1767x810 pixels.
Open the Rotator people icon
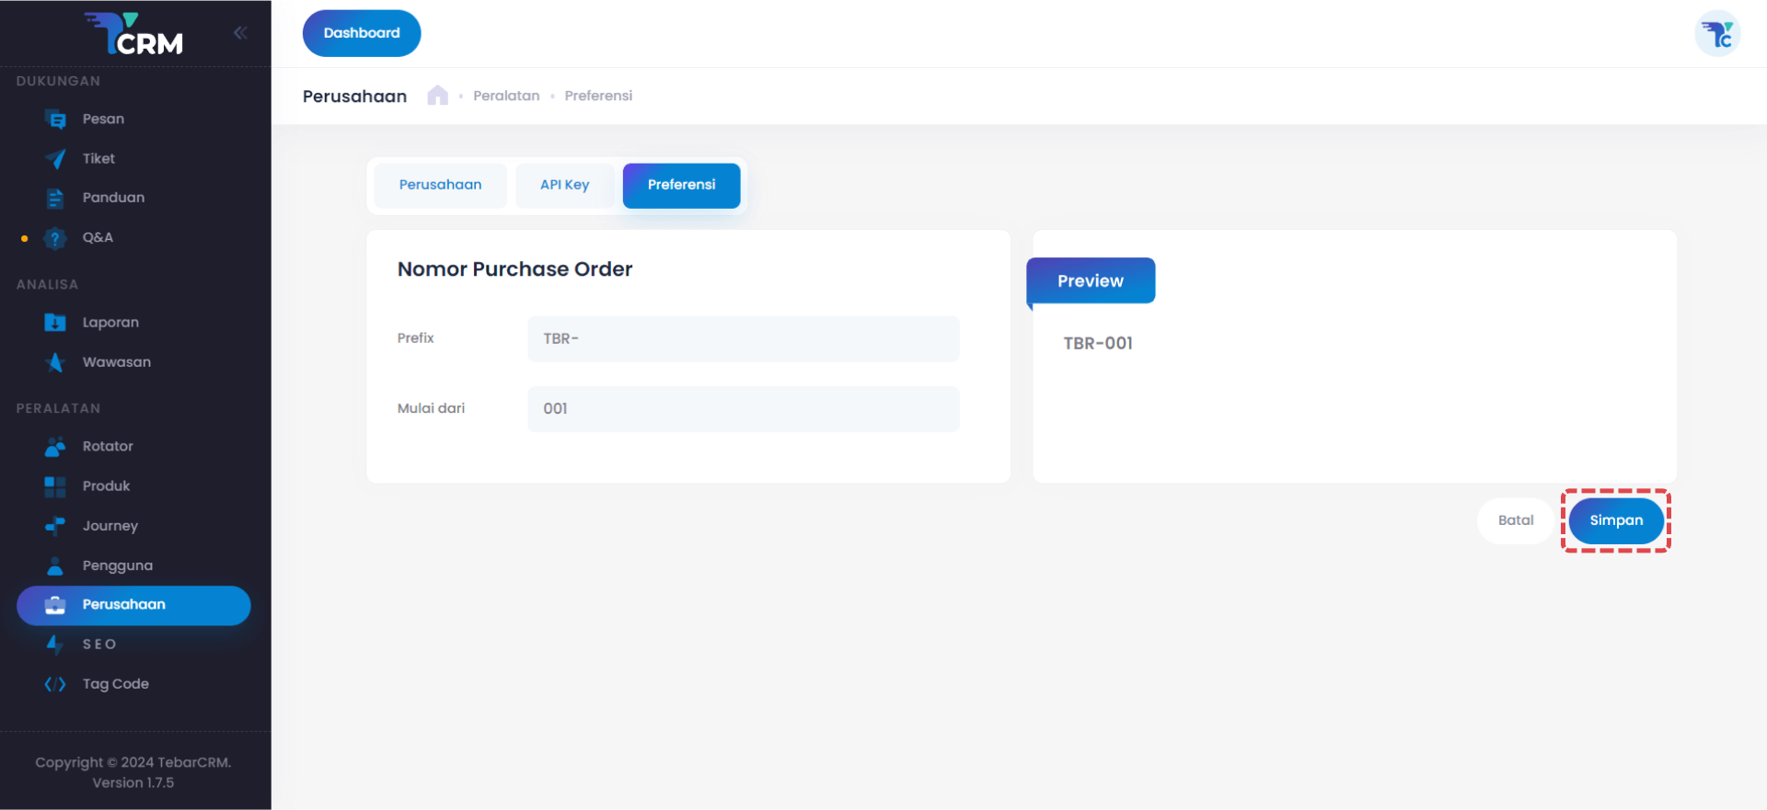tap(55, 447)
